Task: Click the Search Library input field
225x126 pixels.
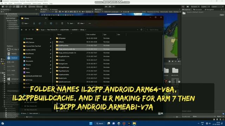Action: pyautogui.click(x=154, y=30)
